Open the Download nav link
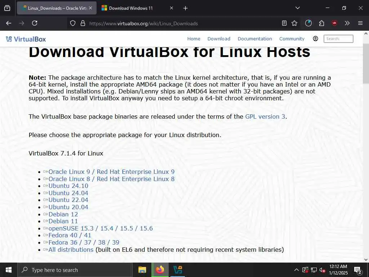This screenshot has height=277, width=369. [x=219, y=39]
